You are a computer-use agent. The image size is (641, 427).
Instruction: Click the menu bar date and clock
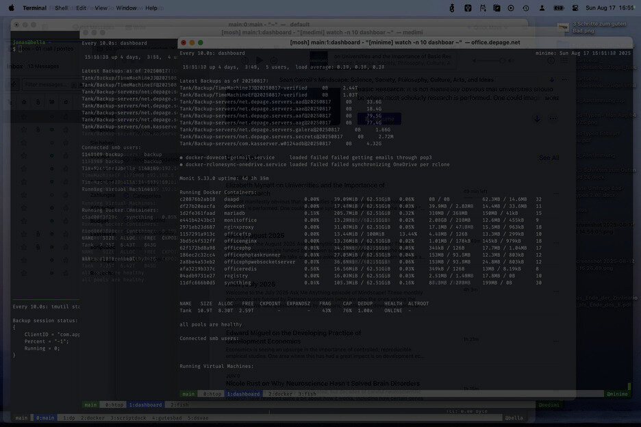point(610,8)
